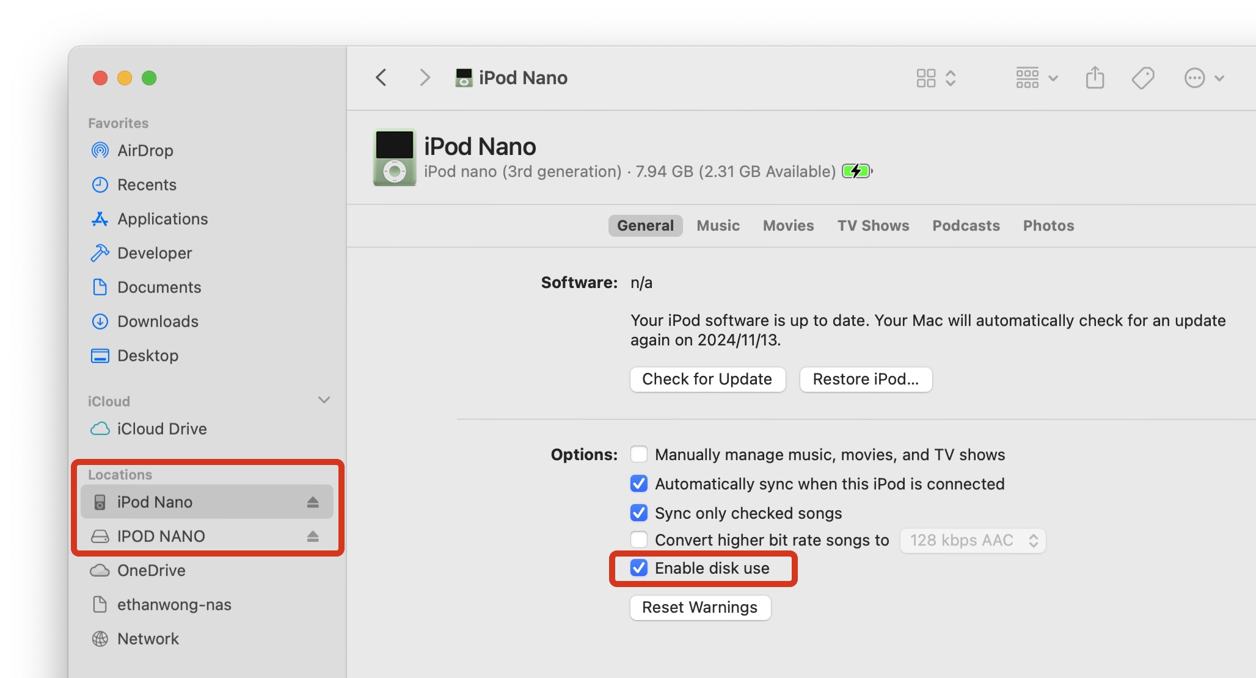
Task: Open the More actions ellipsis menu
Action: 1203,78
